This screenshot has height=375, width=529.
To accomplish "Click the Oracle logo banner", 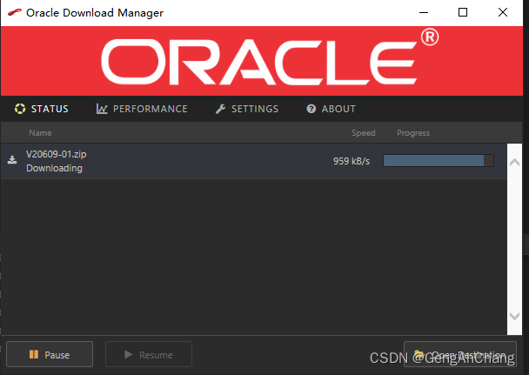I will click(262, 61).
